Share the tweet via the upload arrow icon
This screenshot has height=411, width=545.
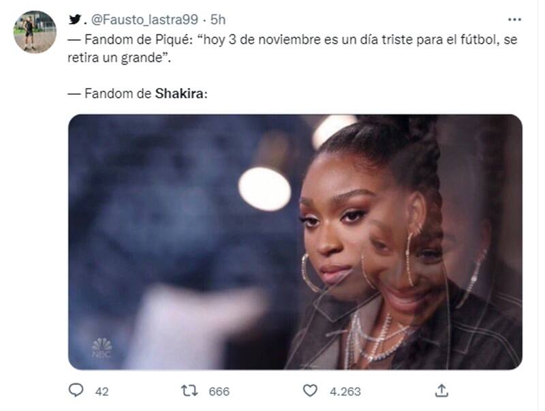click(441, 391)
